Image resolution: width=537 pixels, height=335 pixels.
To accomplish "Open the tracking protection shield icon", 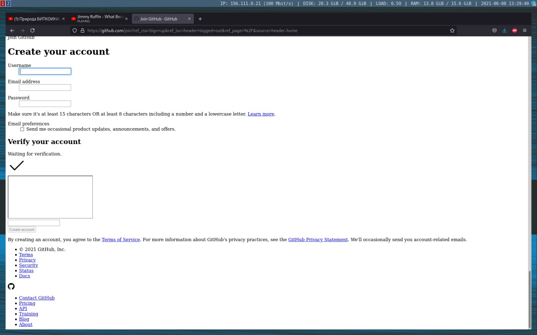I will coord(75,31).
